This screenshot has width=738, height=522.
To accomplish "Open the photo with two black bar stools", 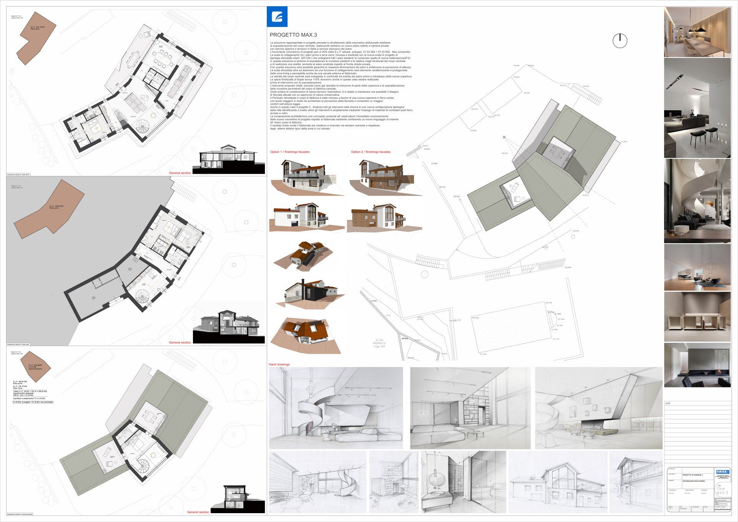I will point(697,108).
